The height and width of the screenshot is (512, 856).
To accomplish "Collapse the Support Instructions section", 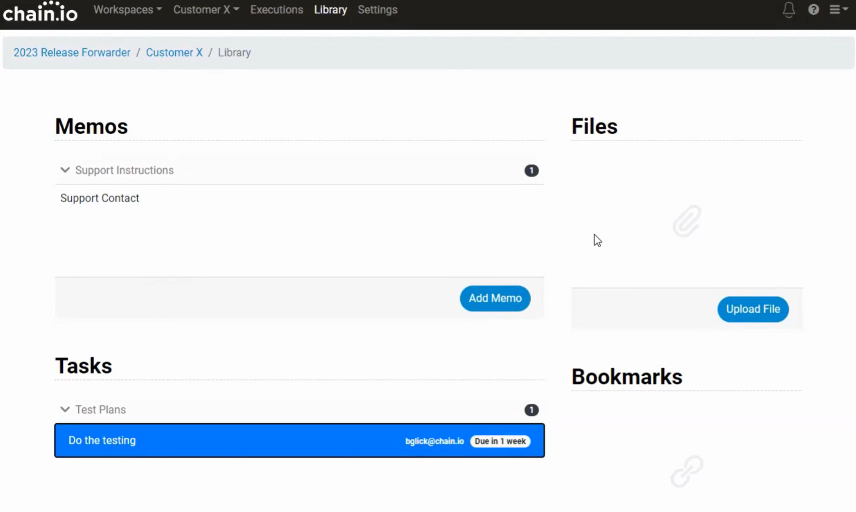I will pos(65,170).
